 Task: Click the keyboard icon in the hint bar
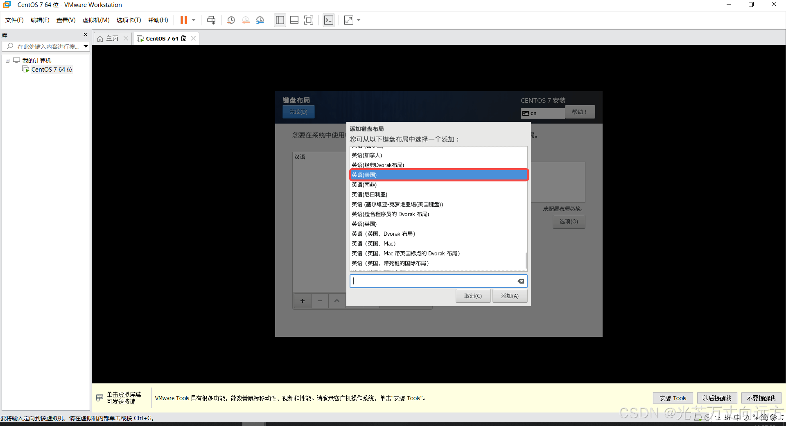click(x=99, y=398)
